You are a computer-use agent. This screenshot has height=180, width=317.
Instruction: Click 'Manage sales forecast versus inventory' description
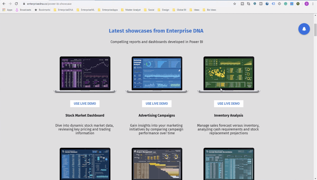coord(228,129)
